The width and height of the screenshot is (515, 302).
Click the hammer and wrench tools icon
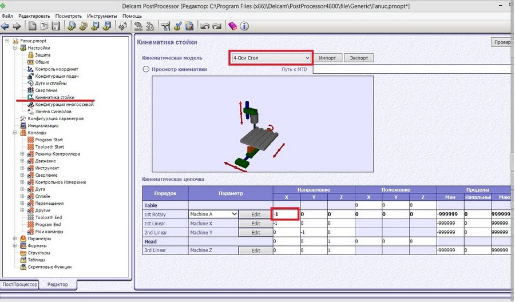pos(165,26)
